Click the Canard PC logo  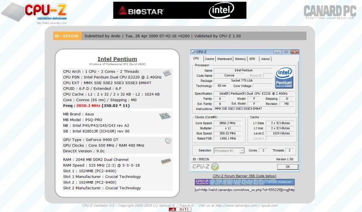click(330, 12)
